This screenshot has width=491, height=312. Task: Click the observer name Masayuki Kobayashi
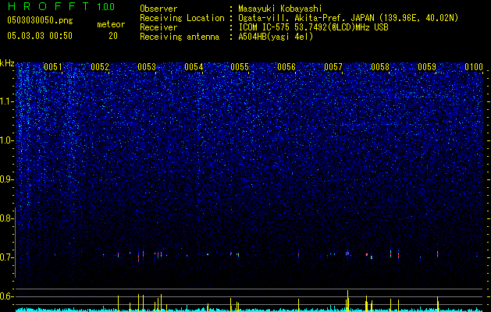280,9
